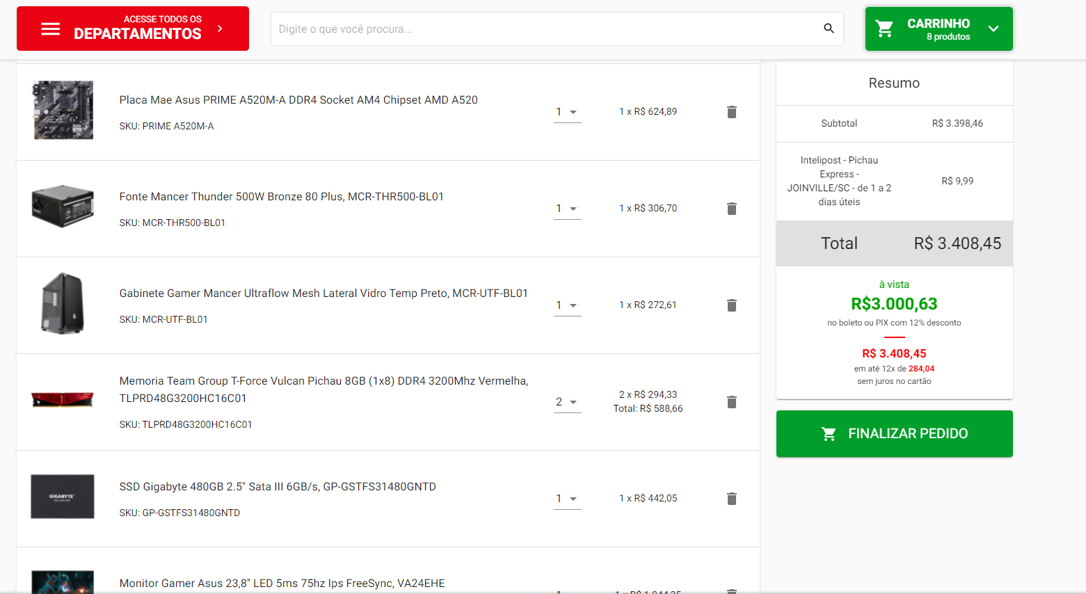
Task: Delete the SSD Gigabyte 480GB item
Action: 732,499
